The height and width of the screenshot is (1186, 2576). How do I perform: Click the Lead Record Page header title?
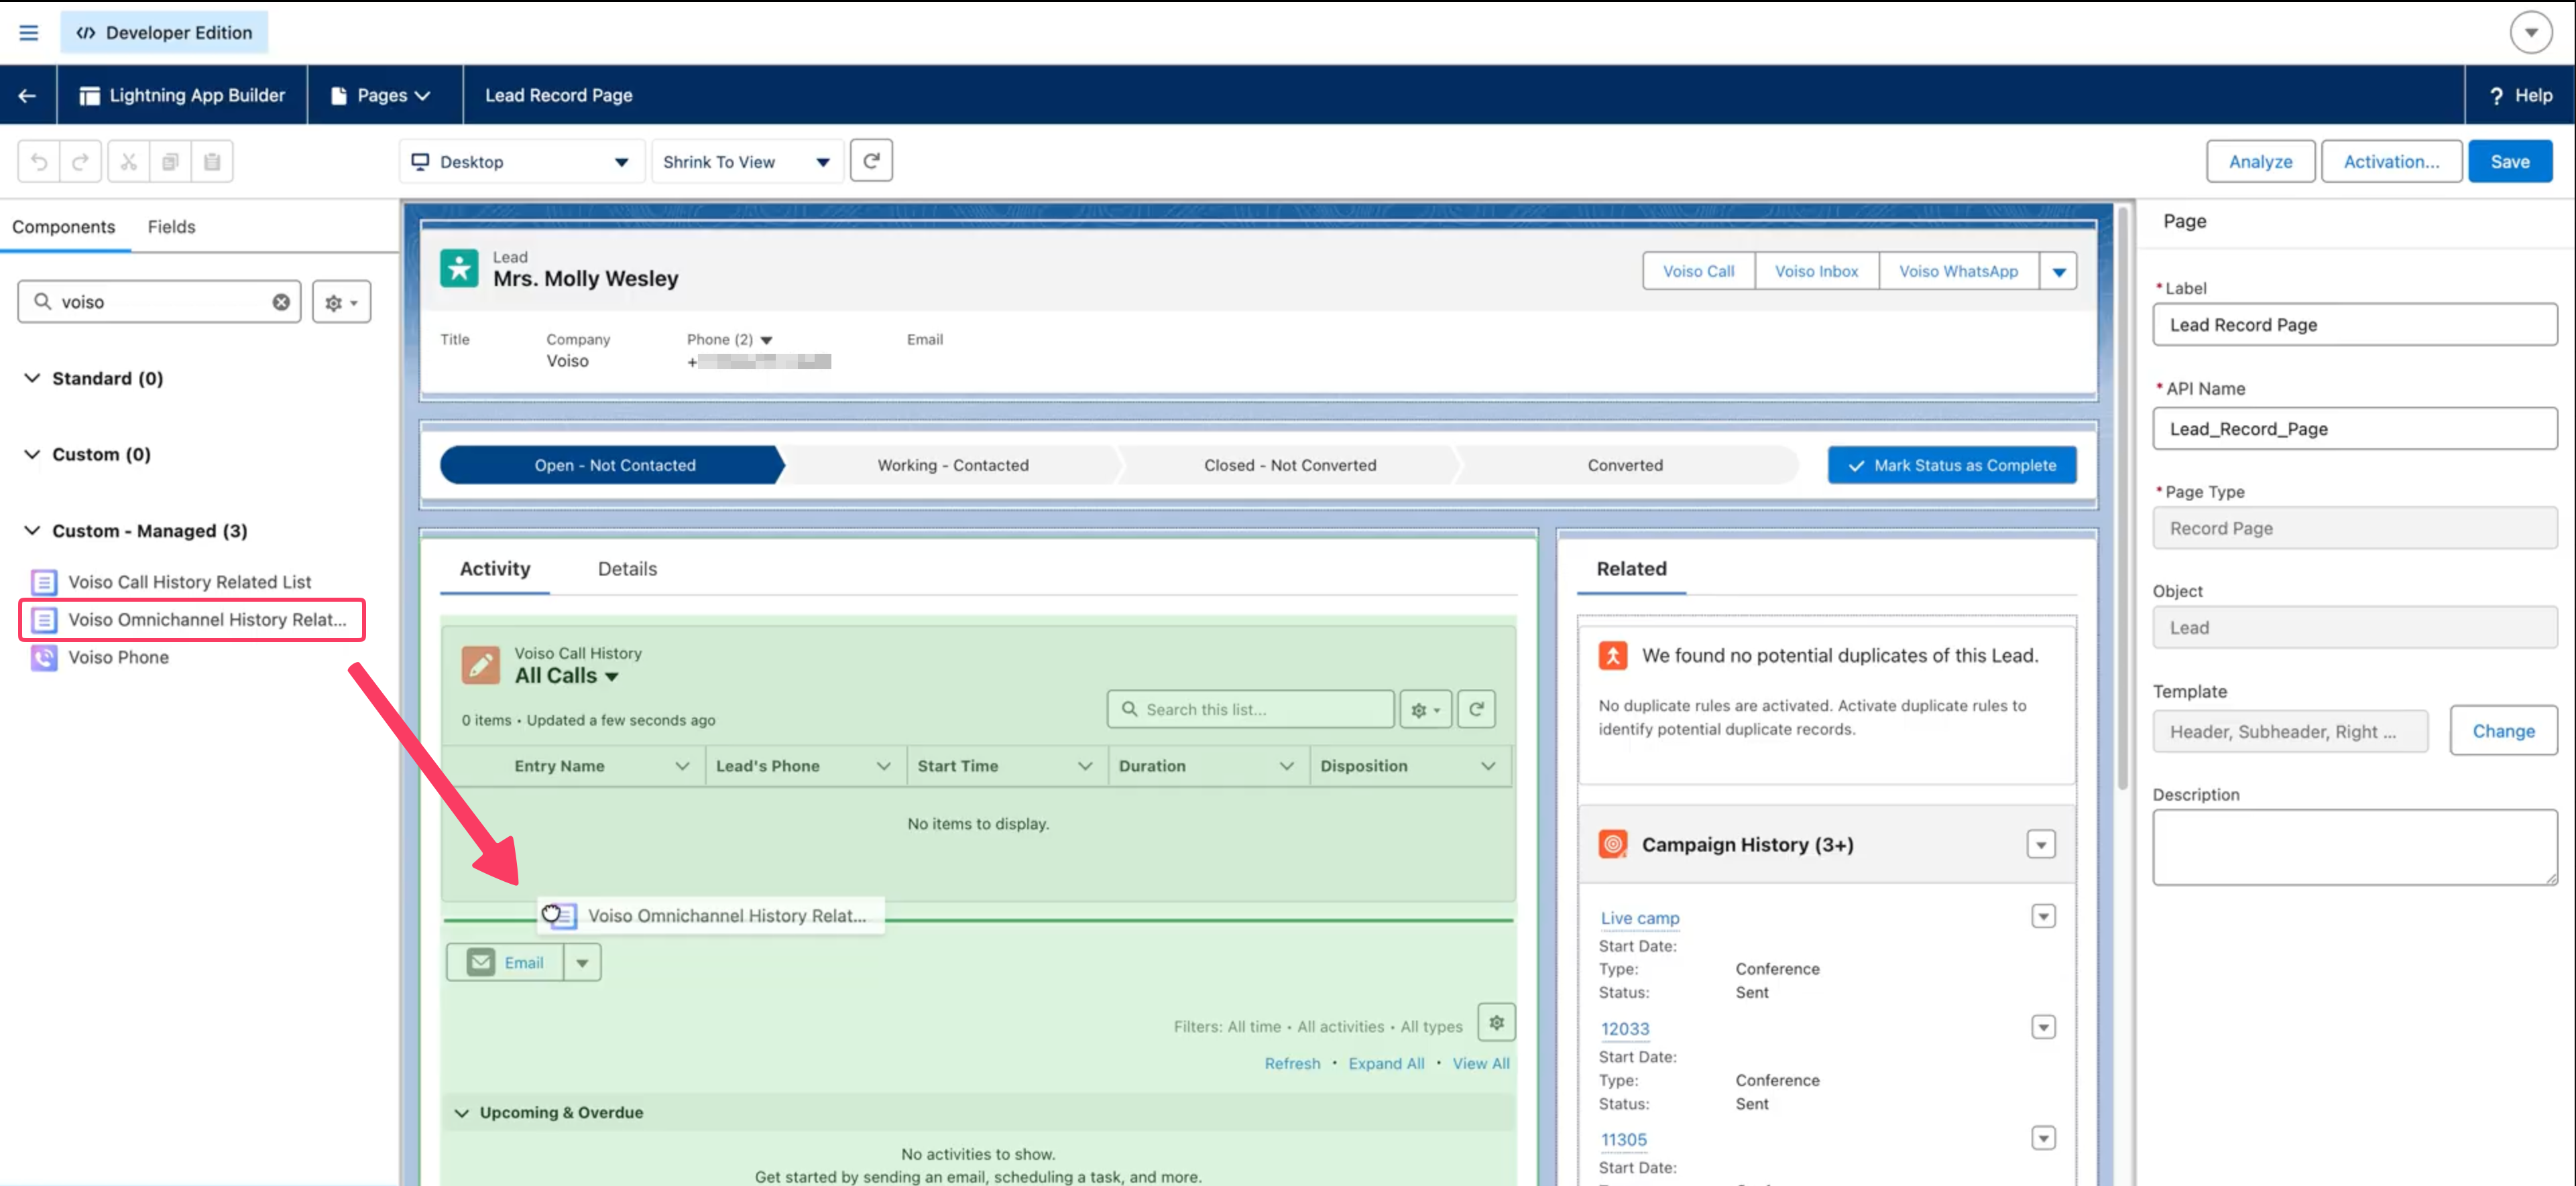pyautogui.click(x=558, y=95)
